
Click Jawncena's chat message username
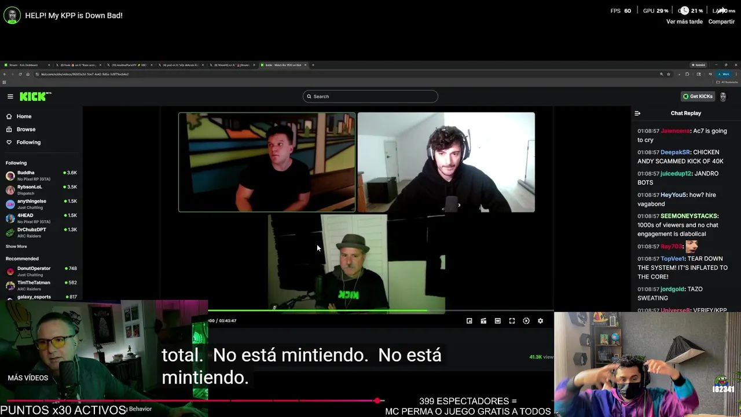(x=676, y=131)
